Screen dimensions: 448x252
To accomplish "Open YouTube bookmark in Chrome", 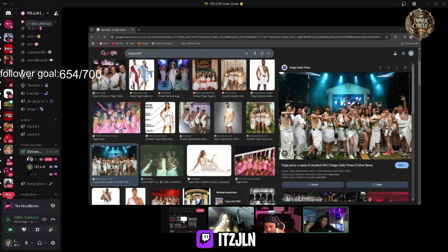I will 117,43.
